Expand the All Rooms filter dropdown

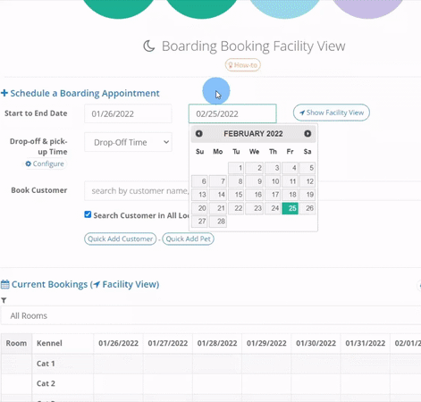coord(210,315)
